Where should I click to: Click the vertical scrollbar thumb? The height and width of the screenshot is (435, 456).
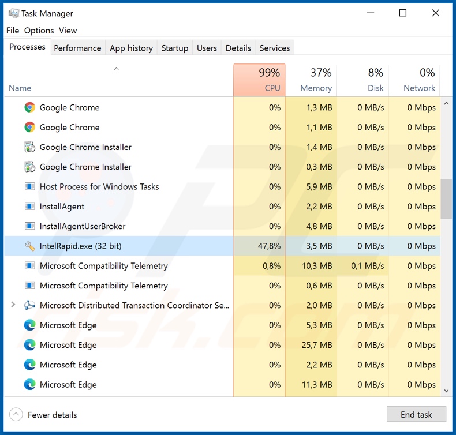(x=446, y=199)
